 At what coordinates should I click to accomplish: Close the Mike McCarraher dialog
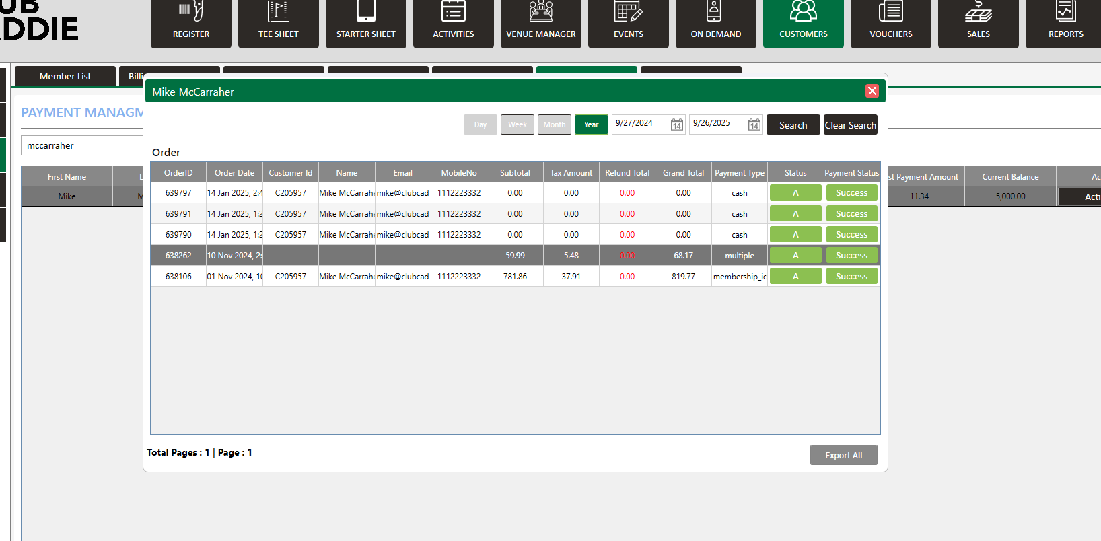coord(872,91)
